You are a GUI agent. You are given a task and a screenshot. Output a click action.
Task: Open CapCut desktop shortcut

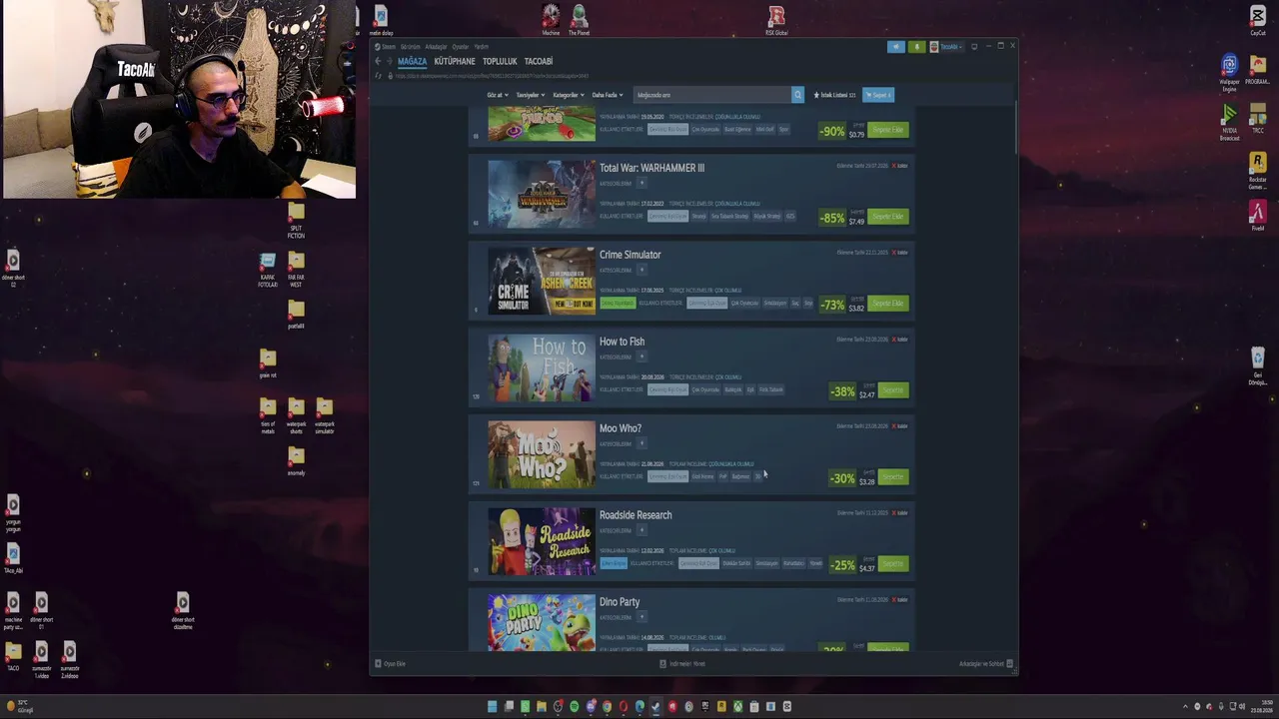click(1257, 21)
